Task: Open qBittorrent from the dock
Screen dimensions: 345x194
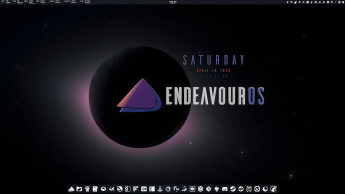Action: click(x=241, y=188)
